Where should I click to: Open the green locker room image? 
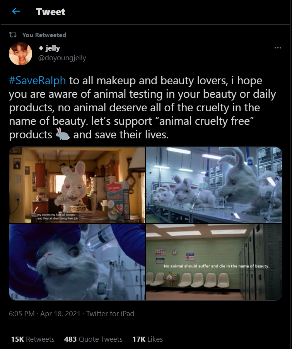[x=214, y=262]
